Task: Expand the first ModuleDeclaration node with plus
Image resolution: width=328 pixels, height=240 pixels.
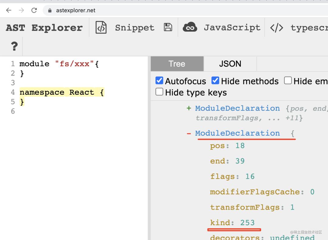Action: (189, 108)
